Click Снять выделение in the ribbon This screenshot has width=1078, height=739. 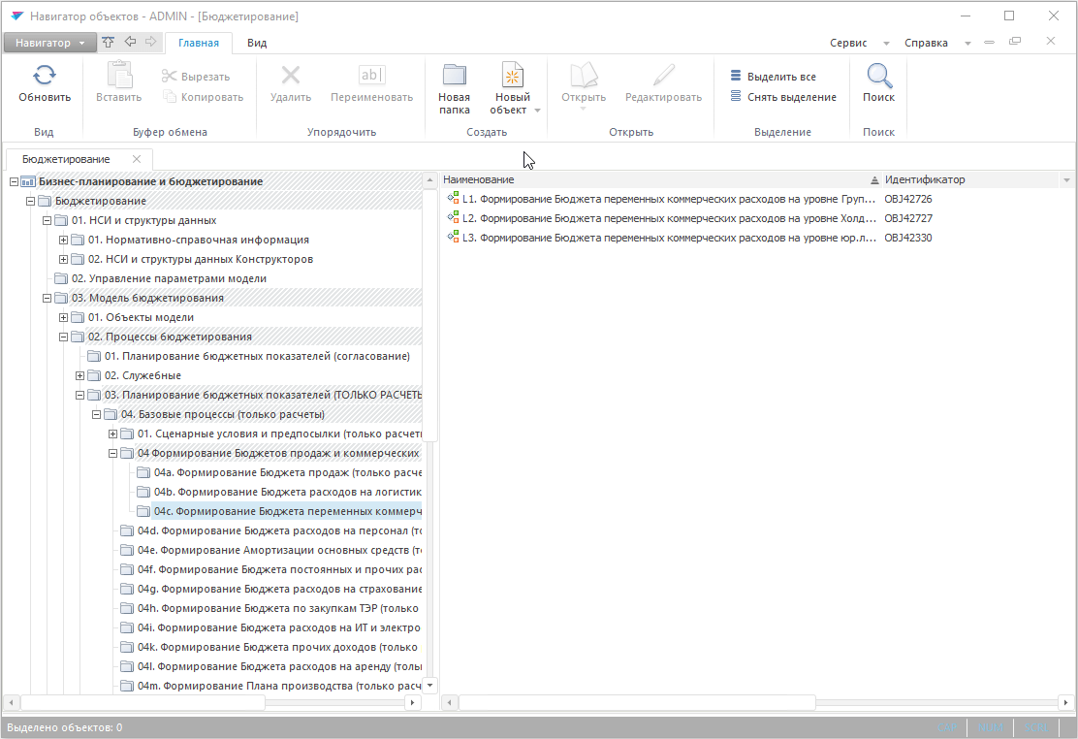(x=790, y=97)
